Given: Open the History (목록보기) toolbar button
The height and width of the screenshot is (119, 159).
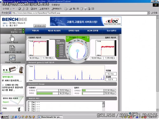Looking at the screenshot, I should 56,9.
